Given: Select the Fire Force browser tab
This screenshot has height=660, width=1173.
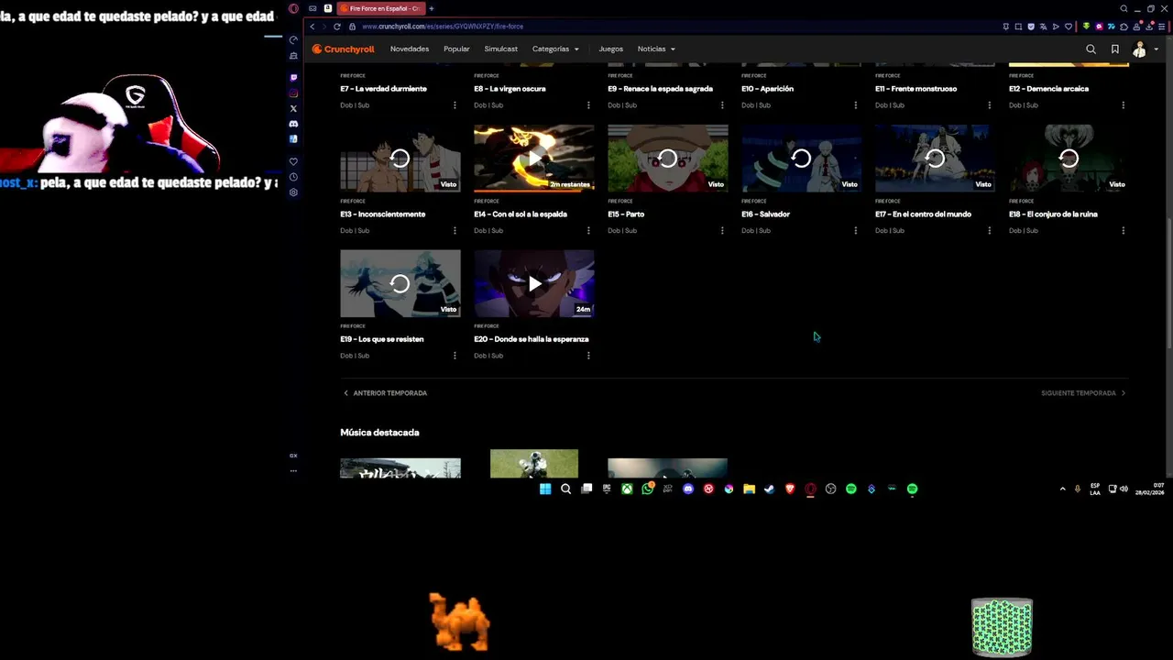Looking at the screenshot, I should (x=380, y=8).
